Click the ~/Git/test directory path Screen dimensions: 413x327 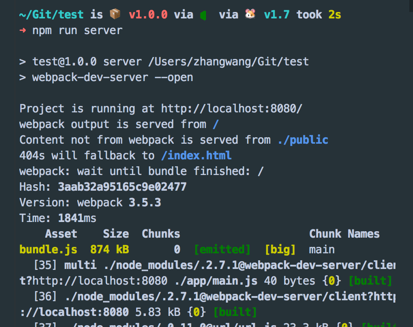(x=52, y=15)
